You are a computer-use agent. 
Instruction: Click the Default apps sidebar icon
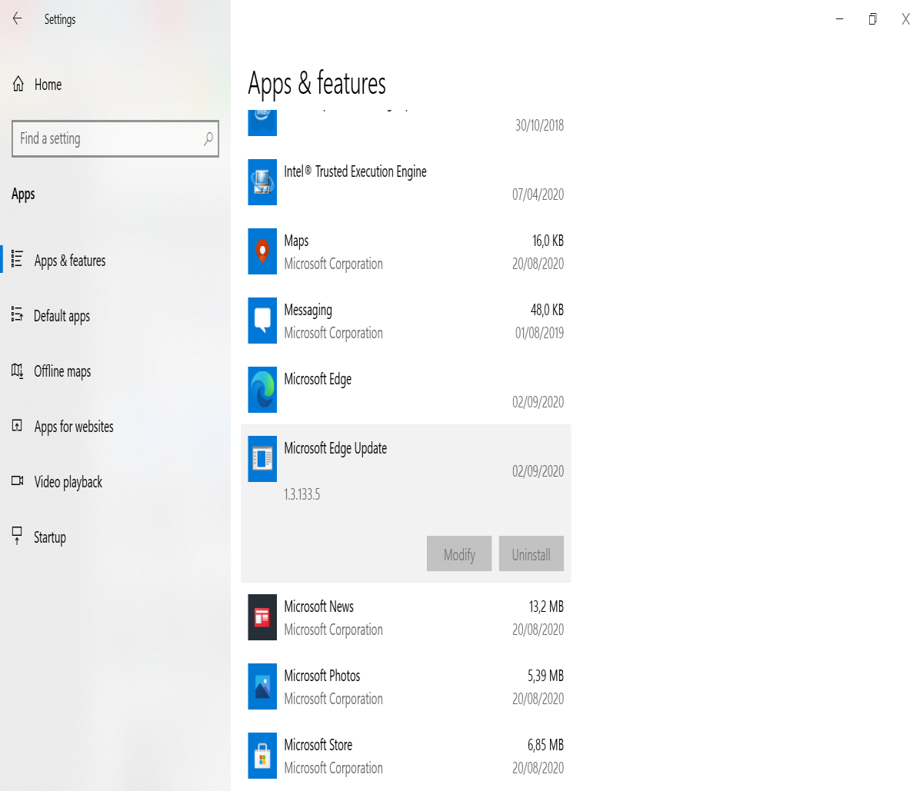[x=17, y=314]
